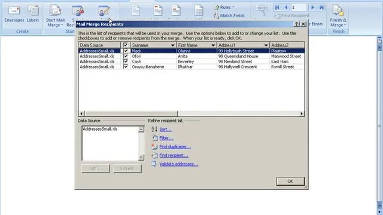Click Match Fields in the ribbon
Screen dimensions: 383x215
(229, 16)
